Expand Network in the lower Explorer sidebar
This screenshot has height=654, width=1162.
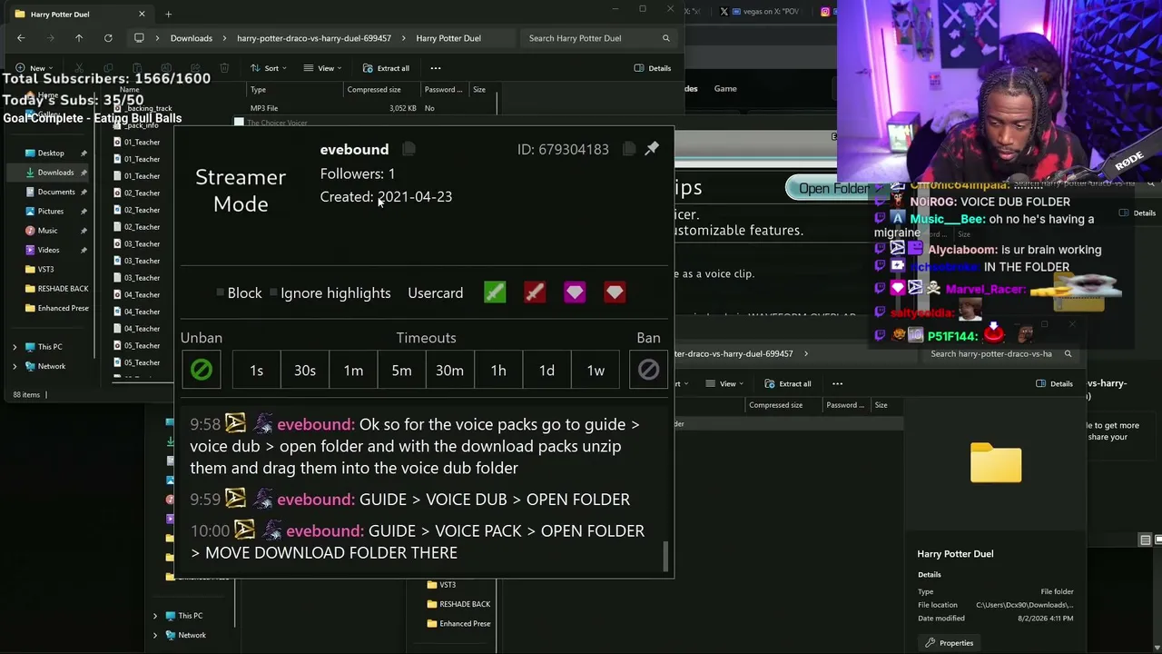tap(155, 635)
